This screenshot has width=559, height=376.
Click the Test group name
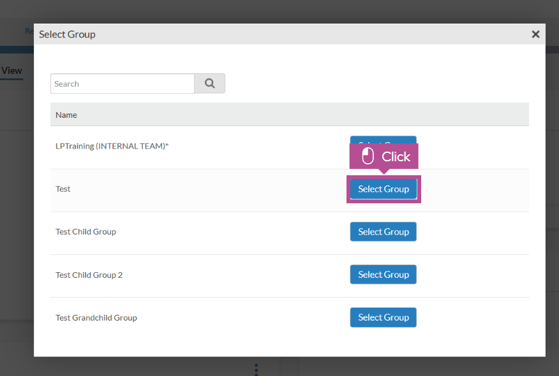(63, 189)
